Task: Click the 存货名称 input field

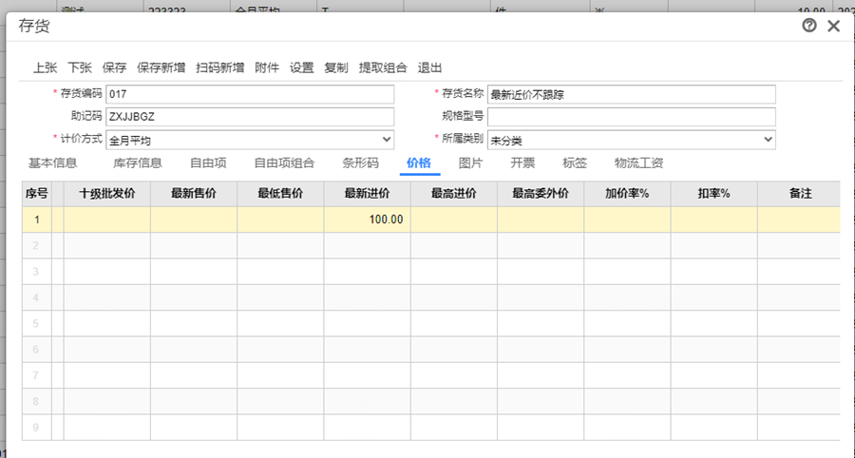Action: [631, 94]
